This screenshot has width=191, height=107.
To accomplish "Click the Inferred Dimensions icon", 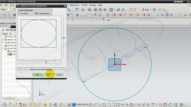I will (153, 104).
